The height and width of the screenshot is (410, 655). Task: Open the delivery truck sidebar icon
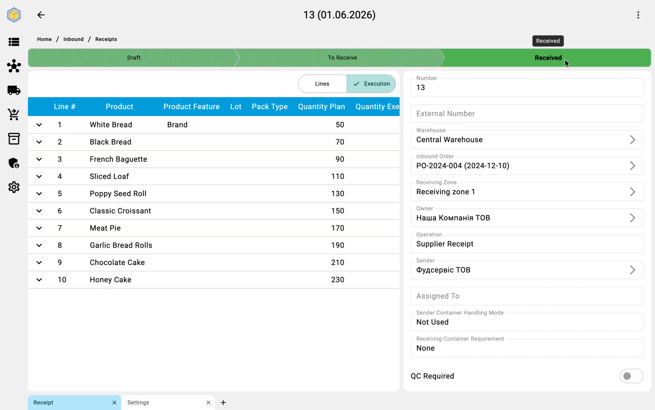point(14,90)
